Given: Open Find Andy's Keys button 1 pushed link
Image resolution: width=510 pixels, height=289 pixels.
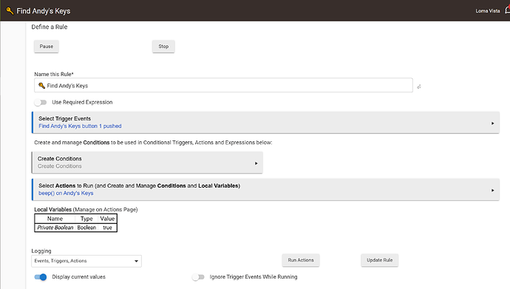Looking at the screenshot, I should [80, 126].
